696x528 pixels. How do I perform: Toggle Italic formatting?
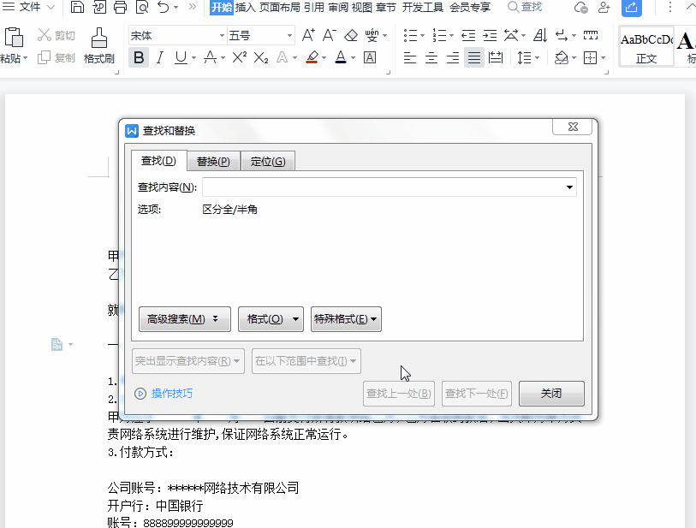tap(160, 57)
